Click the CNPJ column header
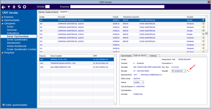This screenshot has height=109, width=211. pyautogui.click(x=103, y=56)
